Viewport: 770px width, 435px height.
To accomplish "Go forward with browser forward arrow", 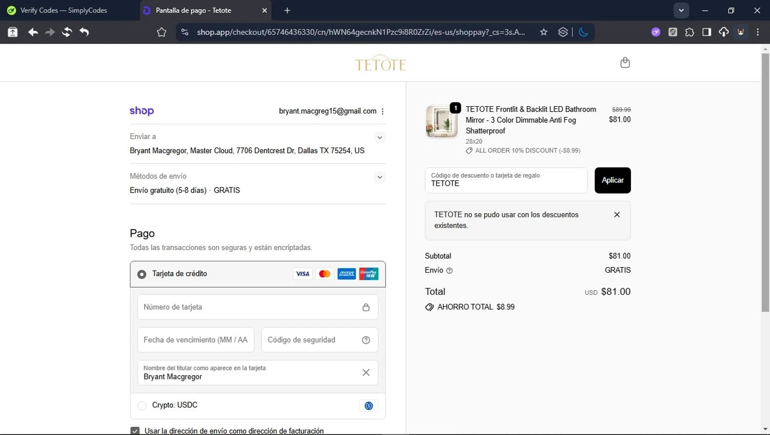I will pyautogui.click(x=50, y=32).
